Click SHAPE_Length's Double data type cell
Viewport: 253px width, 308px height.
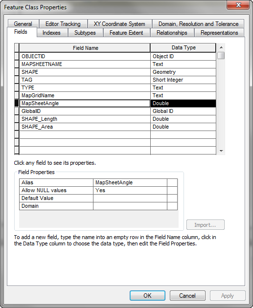183,119
